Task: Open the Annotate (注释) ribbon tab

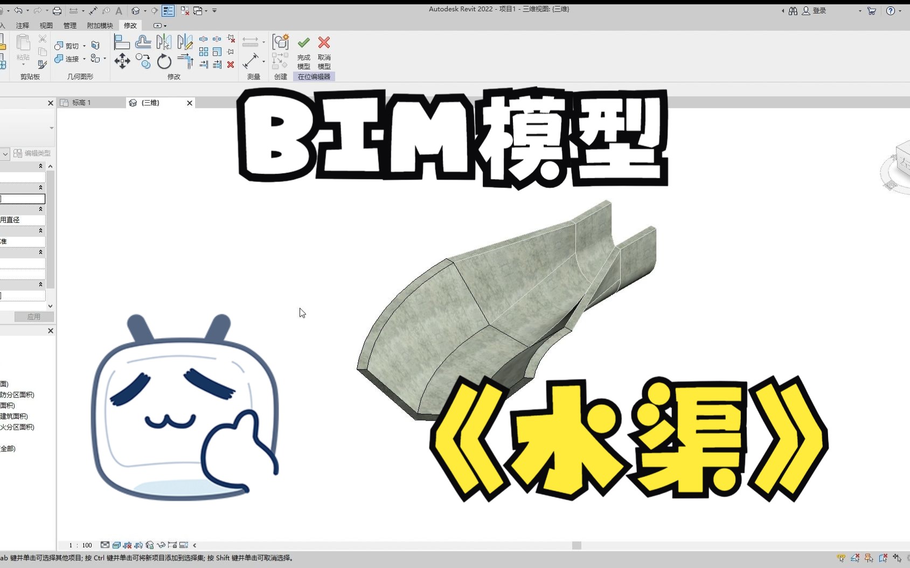Action: pyautogui.click(x=23, y=25)
